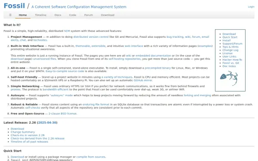Switch to the Docs tab
258x161 pixels.
click(x=58, y=15)
